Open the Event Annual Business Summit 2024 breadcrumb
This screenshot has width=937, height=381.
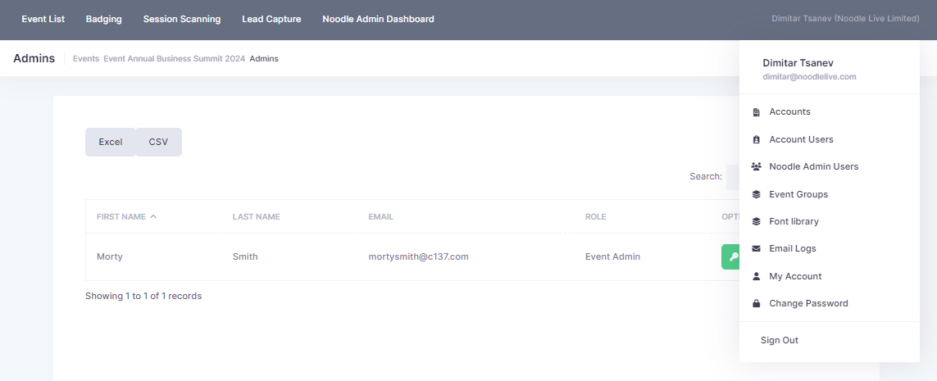pos(174,59)
